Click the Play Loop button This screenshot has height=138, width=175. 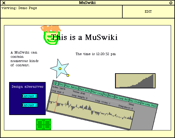(x=97, y=93)
